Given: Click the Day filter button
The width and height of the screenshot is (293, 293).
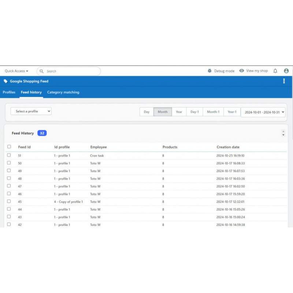Looking at the screenshot, I should [146, 112].
